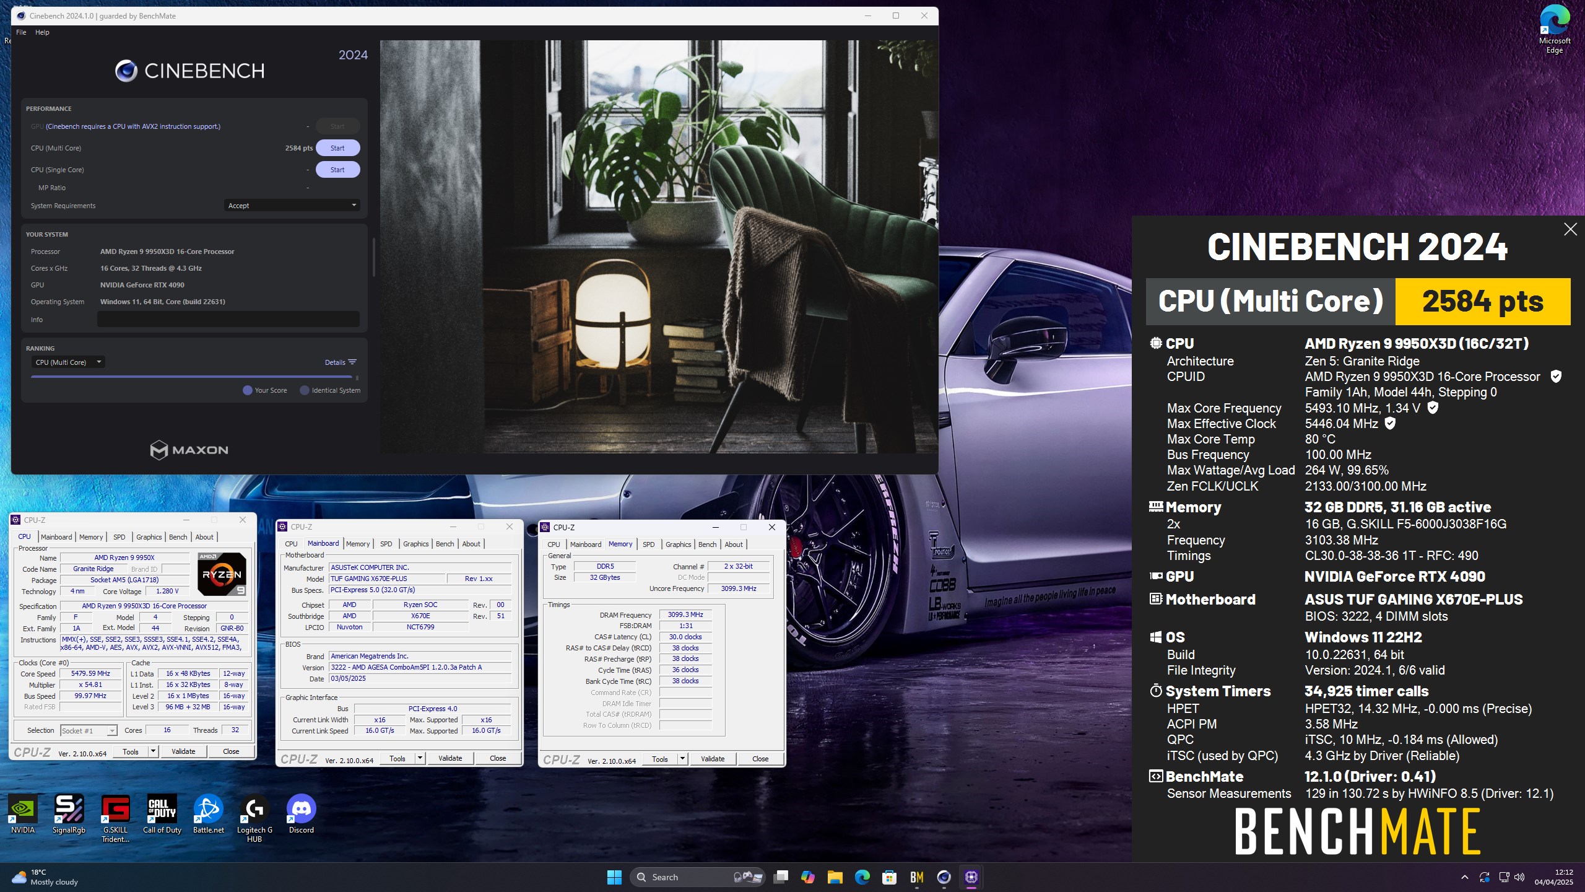This screenshot has height=892, width=1585.
Task: Open the Windows Start menu
Action: click(614, 877)
